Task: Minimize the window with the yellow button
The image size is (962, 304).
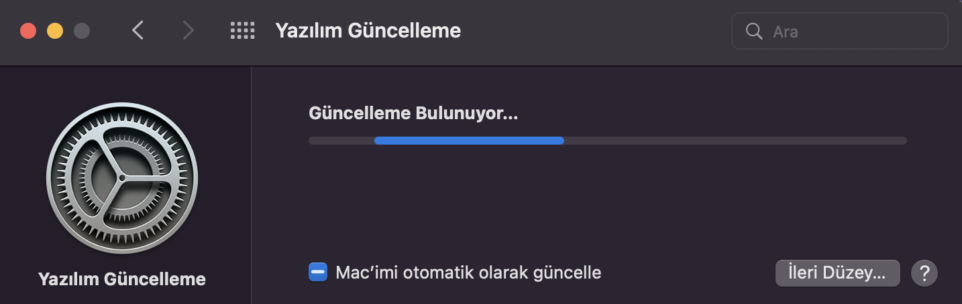Action: (55, 31)
